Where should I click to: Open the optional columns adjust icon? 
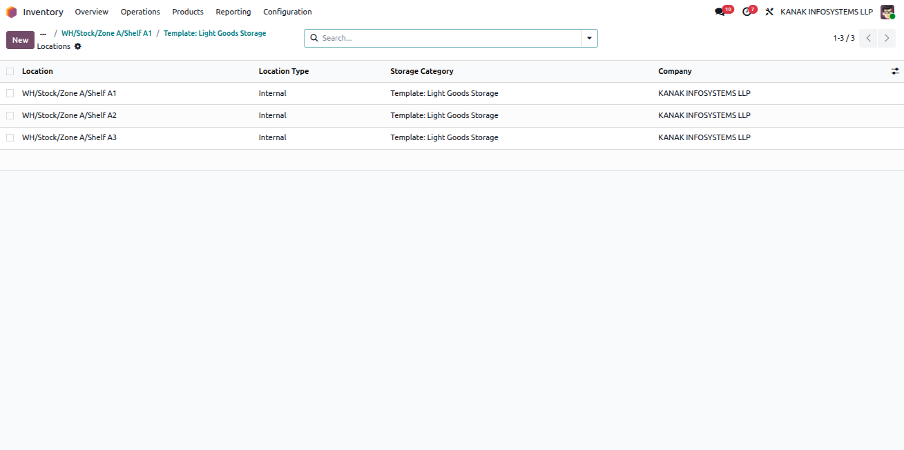tap(895, 71)
